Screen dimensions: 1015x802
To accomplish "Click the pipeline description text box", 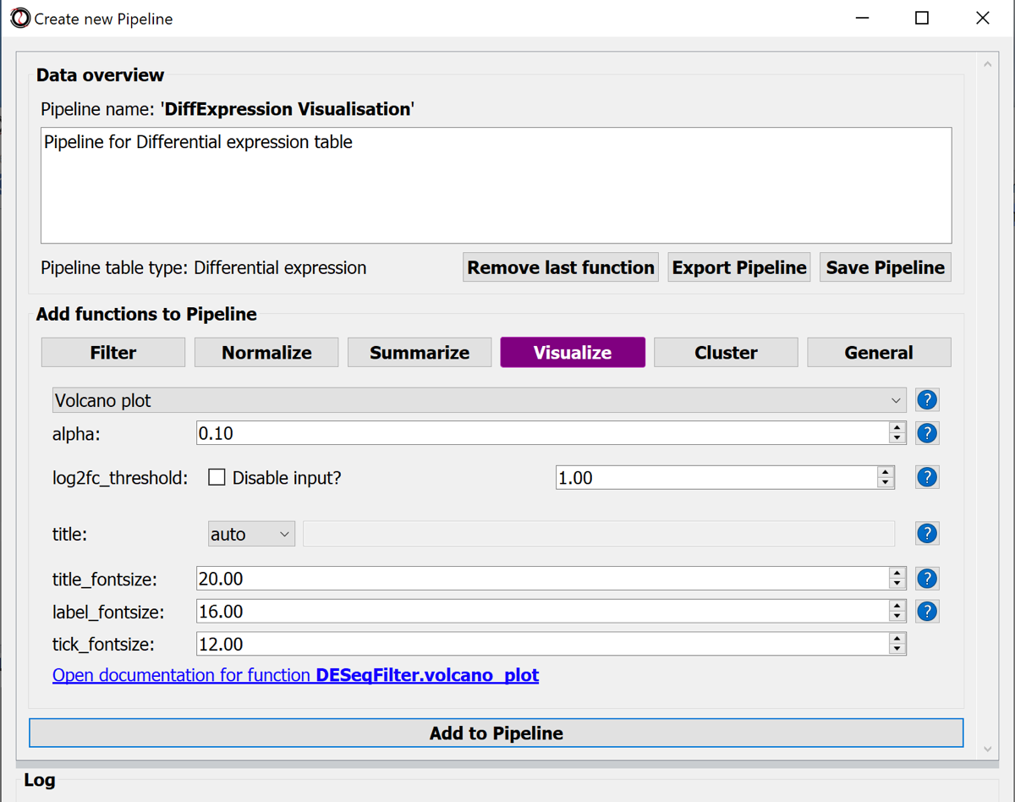I will 496,186.
